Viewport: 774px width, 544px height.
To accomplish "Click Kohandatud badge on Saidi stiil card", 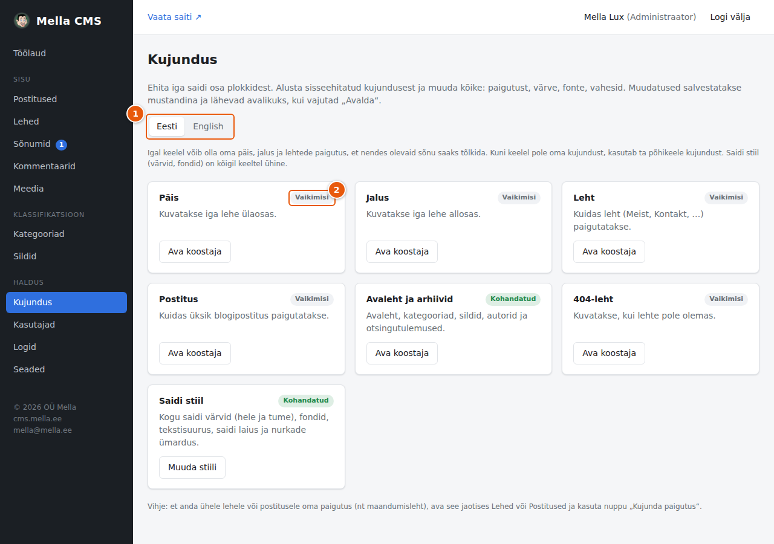I will [x=306, y=401].
